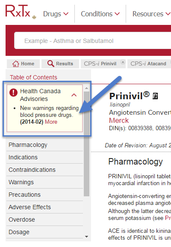Switch to the CPS-i Prinivil tab

100,64
